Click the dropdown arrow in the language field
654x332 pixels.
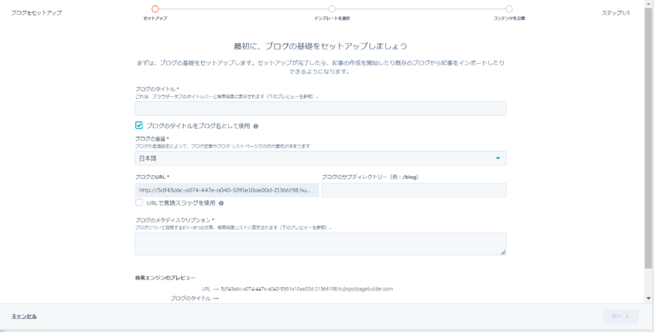click(498, 158)
